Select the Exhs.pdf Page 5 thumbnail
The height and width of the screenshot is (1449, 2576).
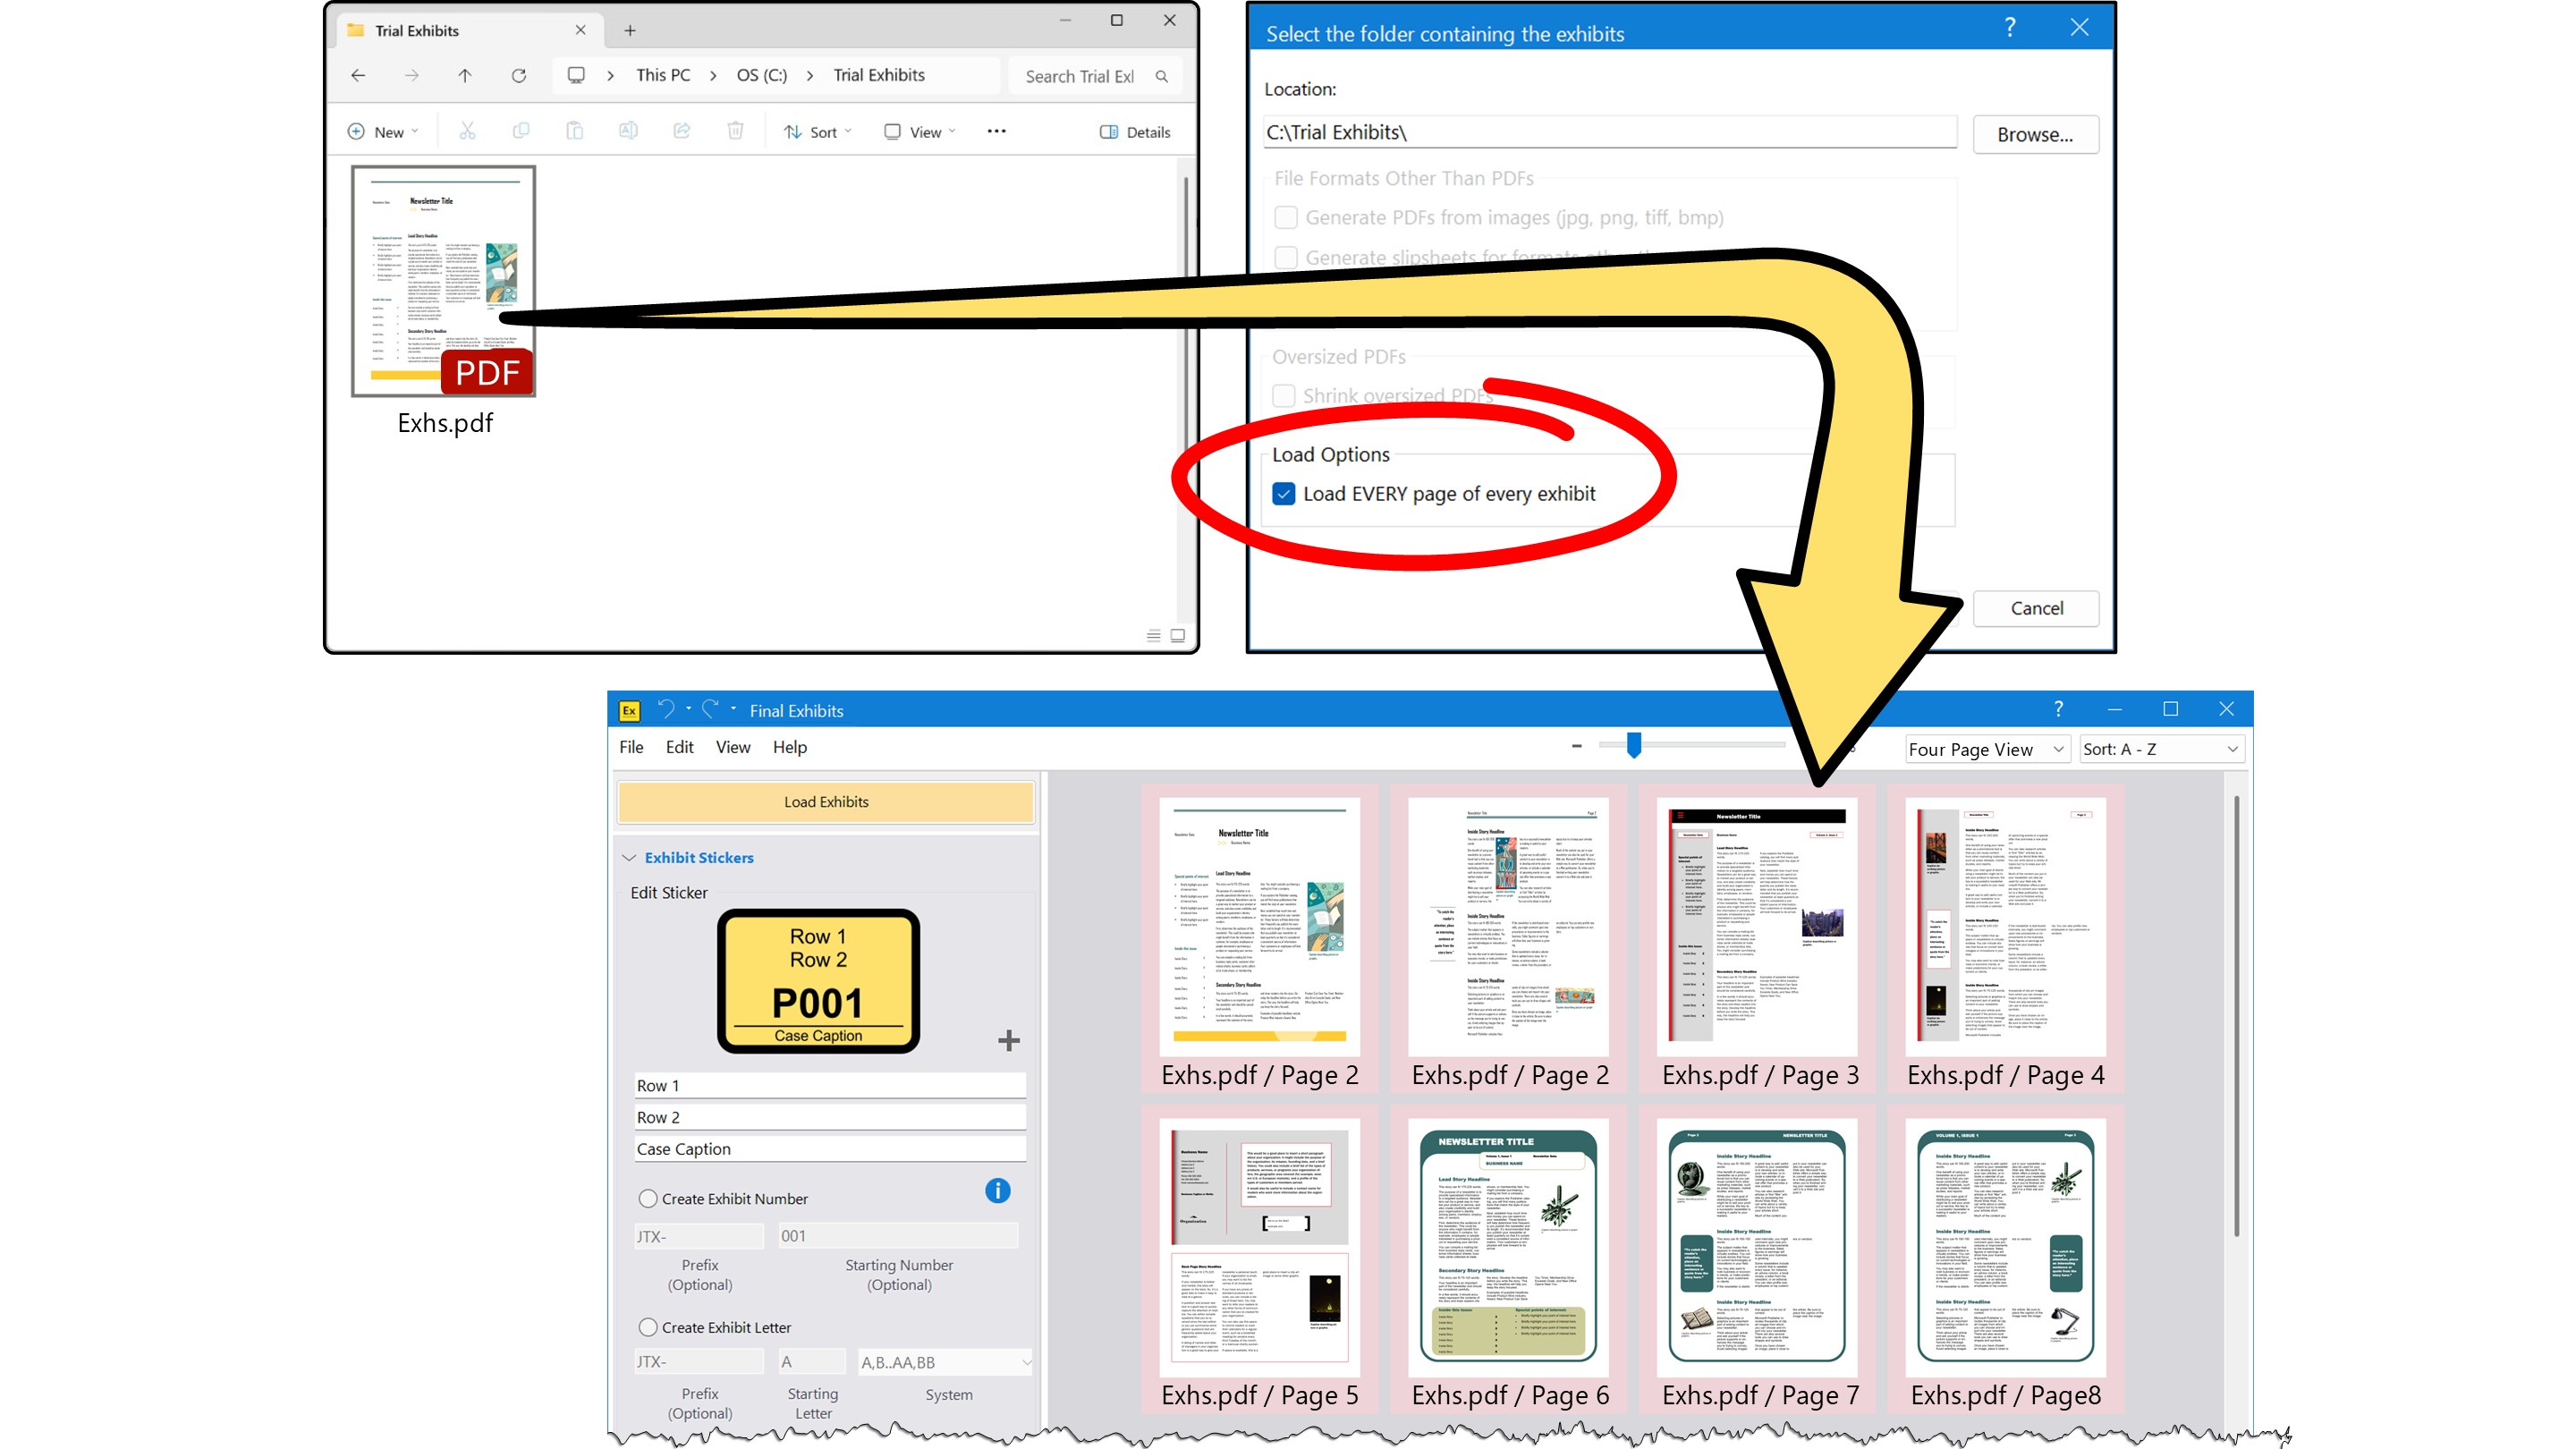[x=1259, y=1250]
